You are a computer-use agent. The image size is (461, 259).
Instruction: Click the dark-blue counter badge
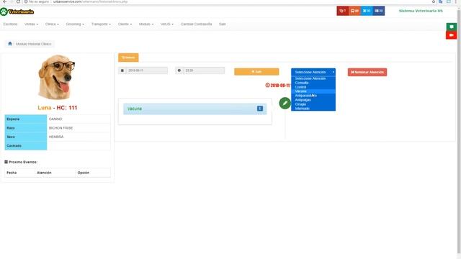pos(379,11)
